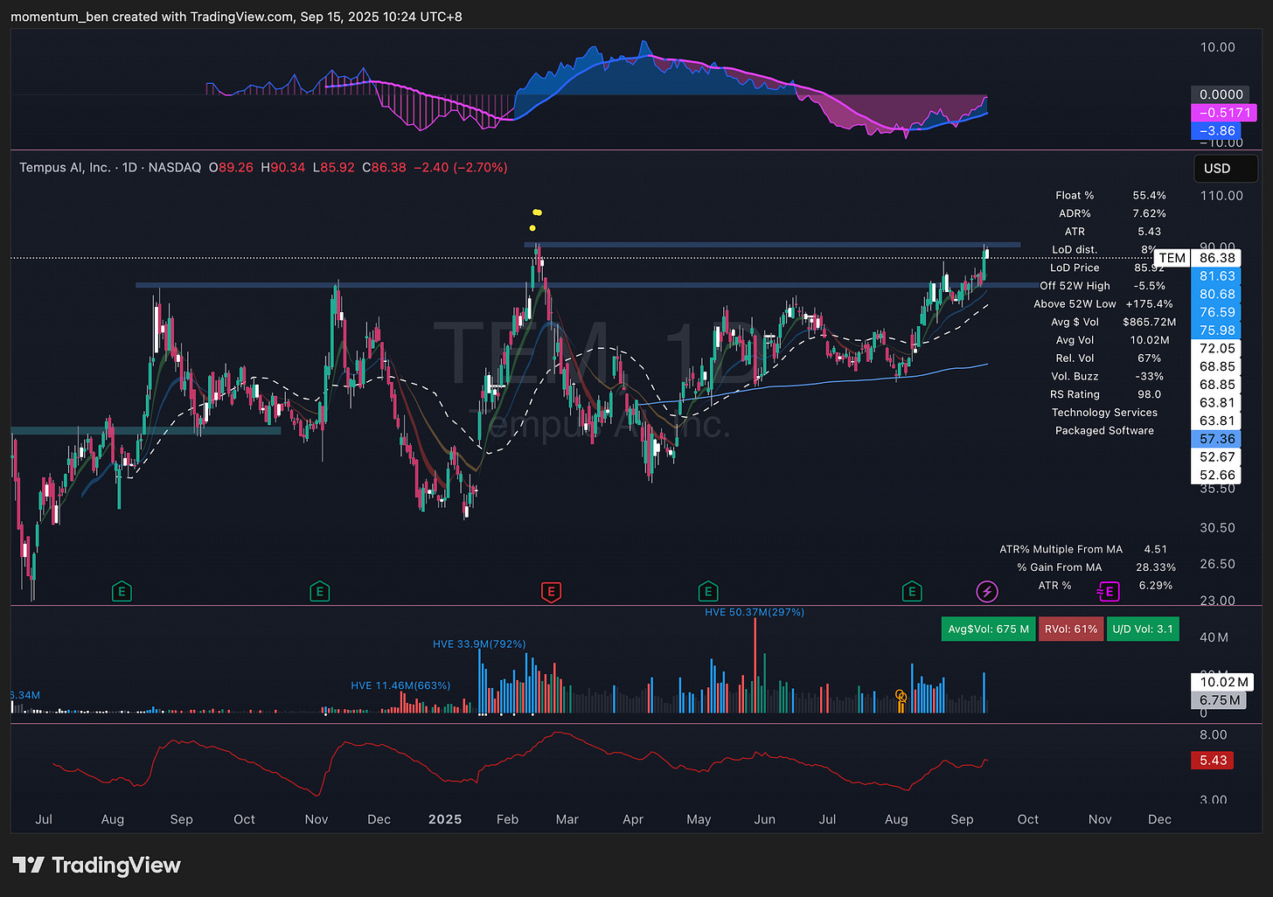Click the Mar label on time axis
Viewport: 1273px width, 897px height.
pyautogui.click(x=567, y=820)
